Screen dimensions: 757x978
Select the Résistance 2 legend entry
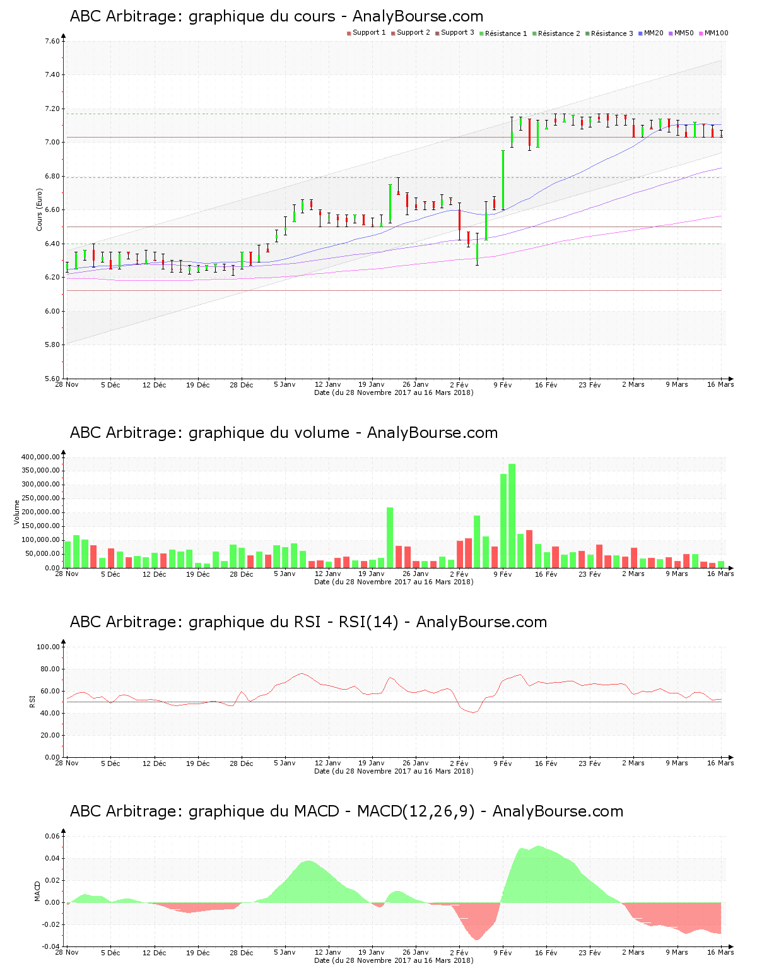(556, 33)
